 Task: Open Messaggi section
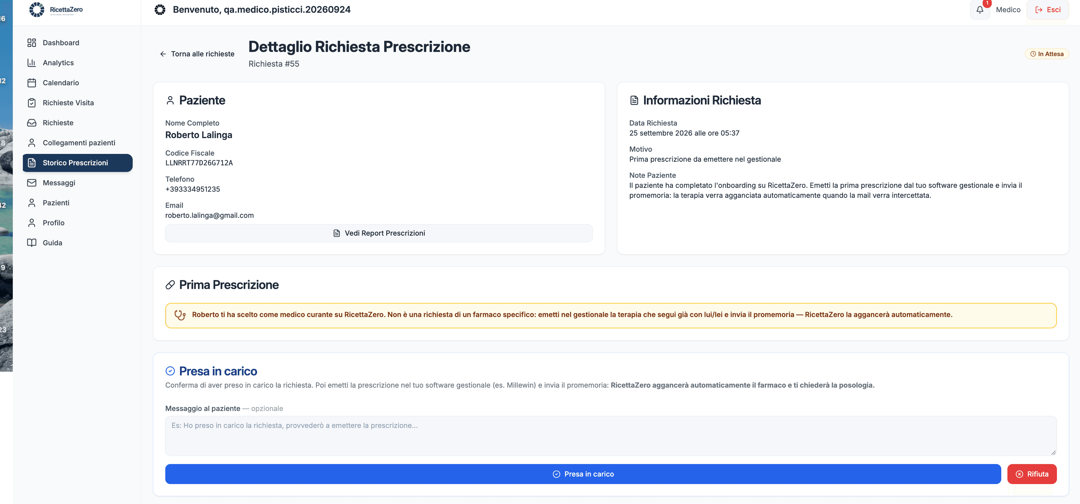[78, 183]
